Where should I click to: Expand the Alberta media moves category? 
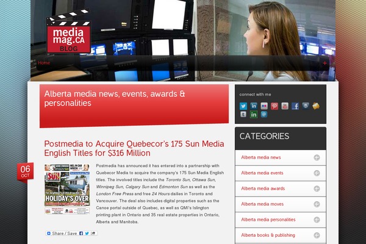click(317, 204)
